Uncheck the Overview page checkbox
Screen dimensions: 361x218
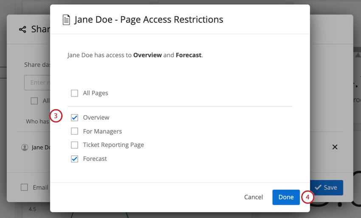75,118
